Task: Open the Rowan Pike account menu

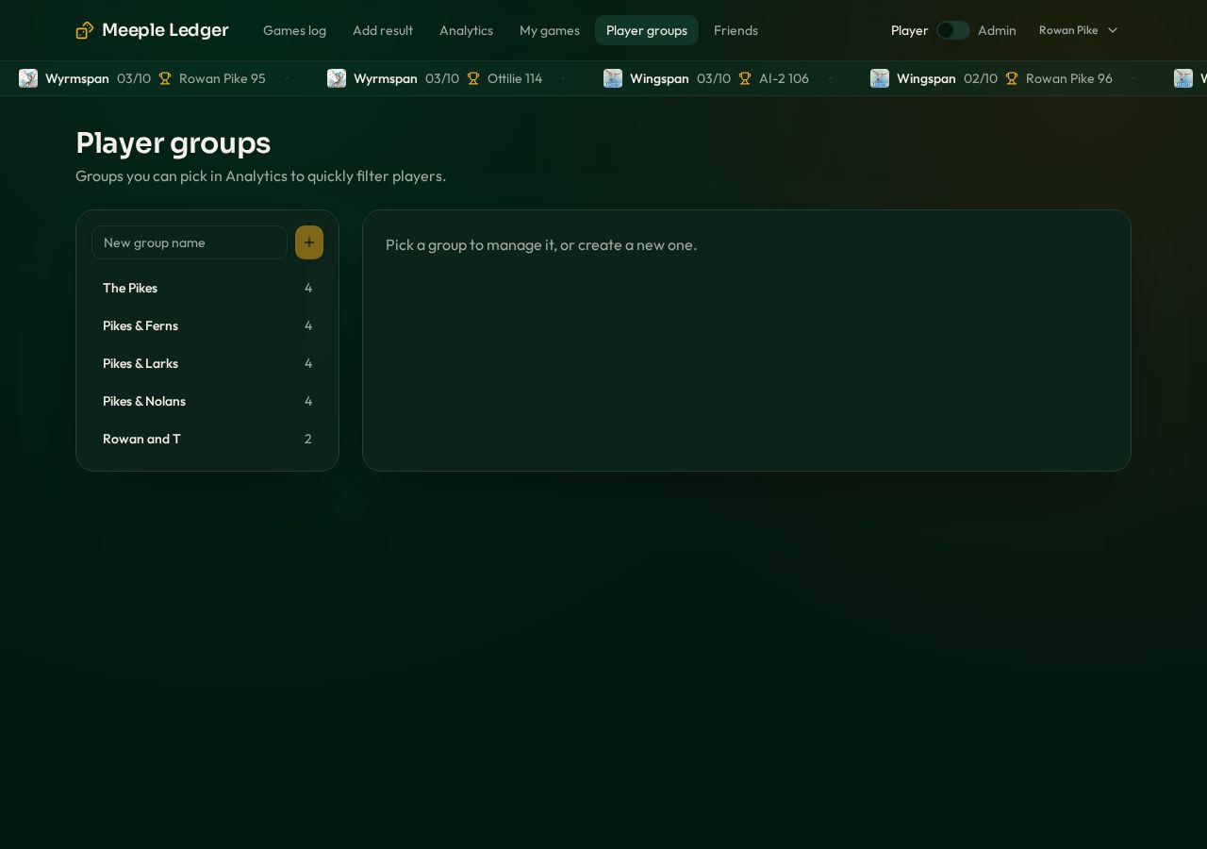Action: pos(1079,30)
